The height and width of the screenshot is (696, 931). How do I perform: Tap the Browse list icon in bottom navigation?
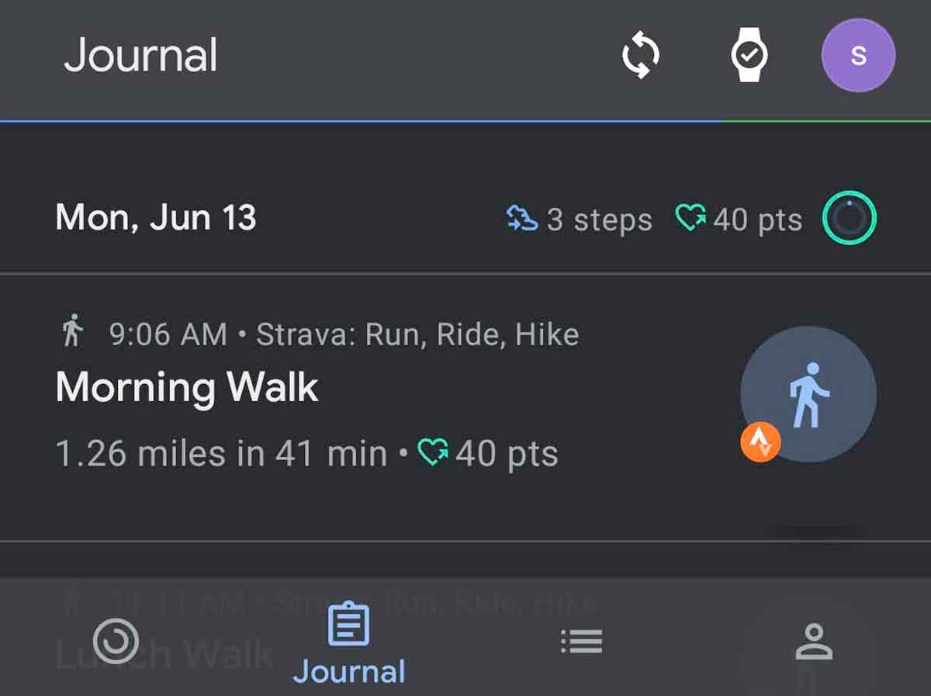point(582,641)
